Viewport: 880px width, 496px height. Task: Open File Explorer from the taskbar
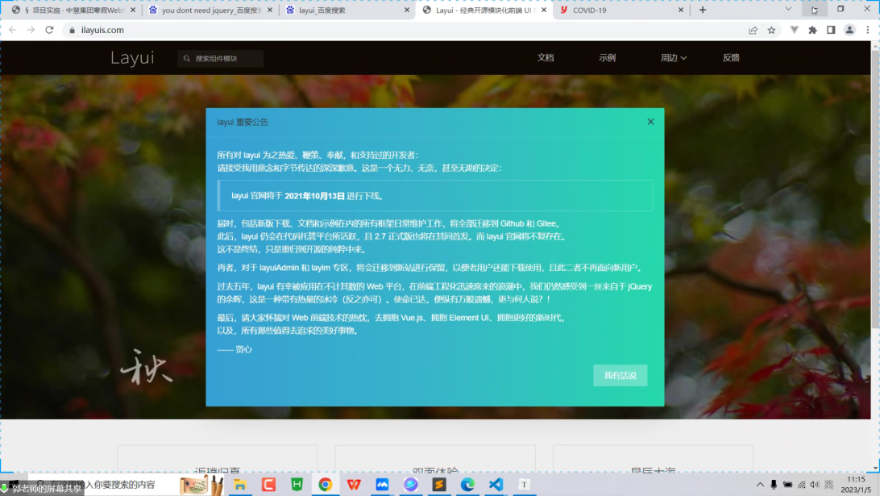pos(240,484)
